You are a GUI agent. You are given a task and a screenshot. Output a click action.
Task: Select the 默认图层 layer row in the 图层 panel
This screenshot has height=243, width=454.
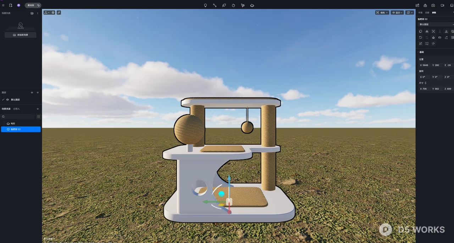click(x=21, y=100)
